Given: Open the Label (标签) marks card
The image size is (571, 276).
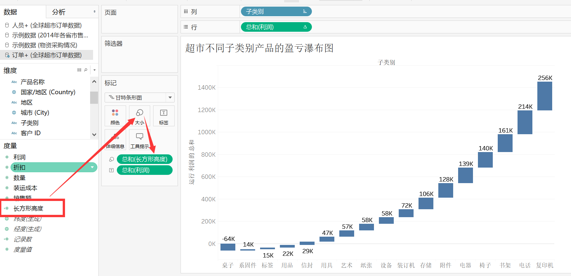Looking at the screenshot, I should coord(164,116).
